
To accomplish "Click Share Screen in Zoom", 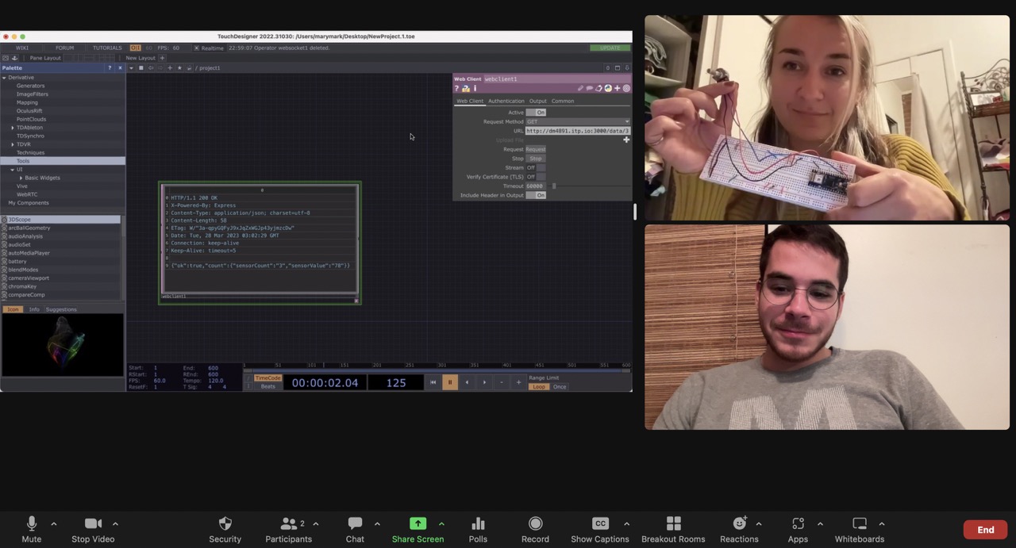I will (418, 530).
